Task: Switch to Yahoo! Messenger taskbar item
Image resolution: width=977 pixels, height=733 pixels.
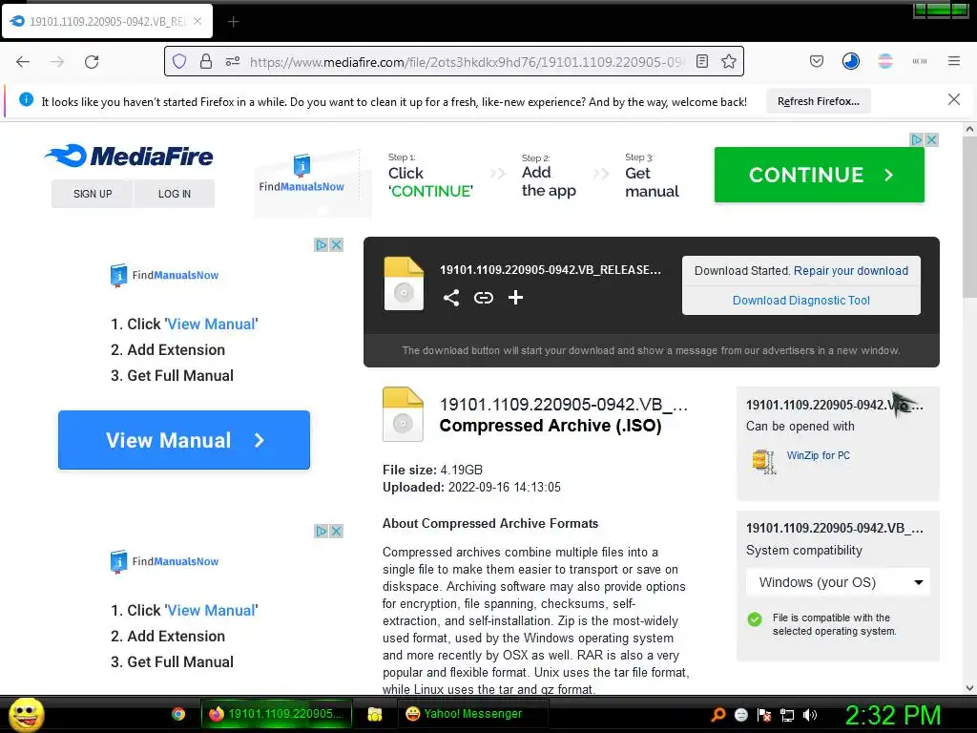Action: pyautogui.click(x=472, y=714)
